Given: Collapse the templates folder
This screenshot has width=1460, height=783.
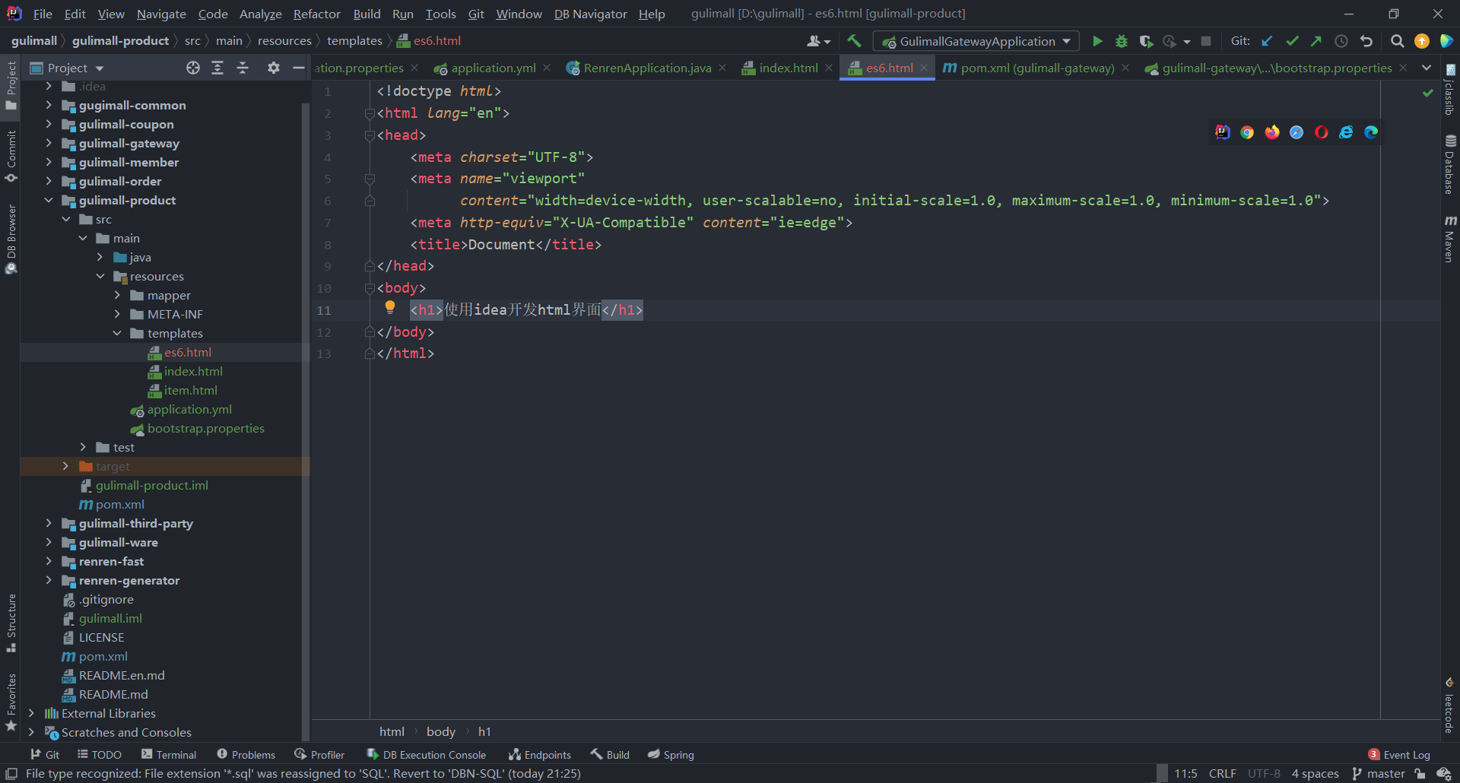Looking at the screenshot, I should click(117, 333).
